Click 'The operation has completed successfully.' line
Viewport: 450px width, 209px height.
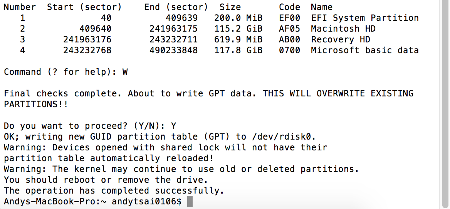click(x=114, y=190)
